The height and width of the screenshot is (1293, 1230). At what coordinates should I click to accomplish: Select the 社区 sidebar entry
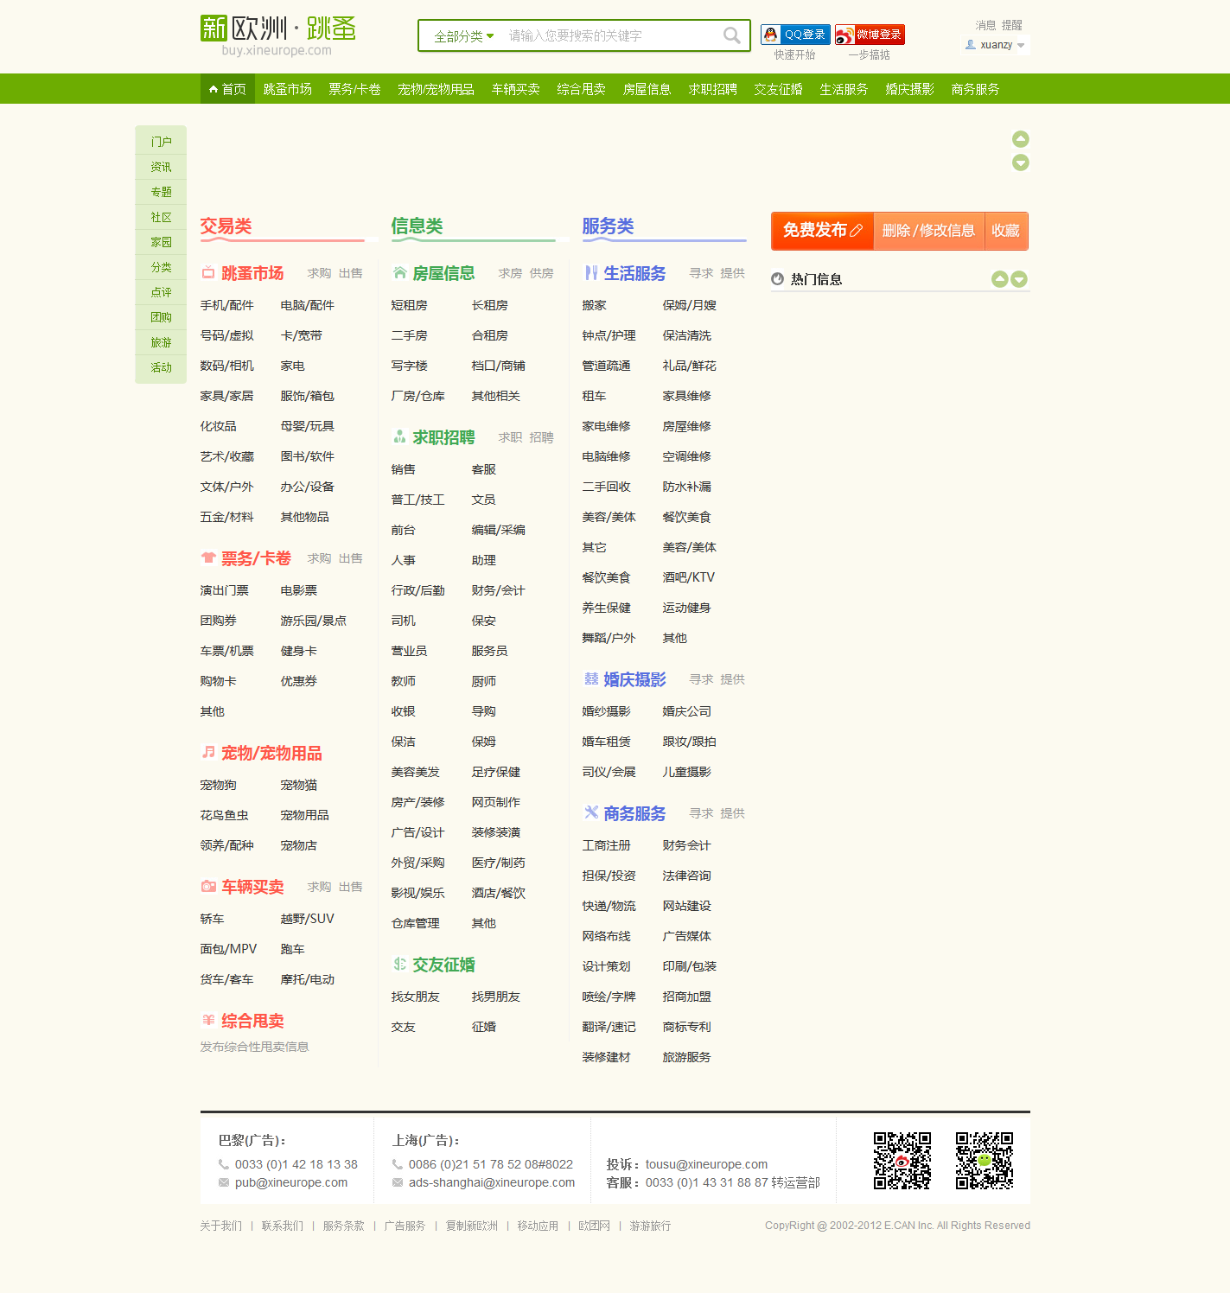point(161,216)
